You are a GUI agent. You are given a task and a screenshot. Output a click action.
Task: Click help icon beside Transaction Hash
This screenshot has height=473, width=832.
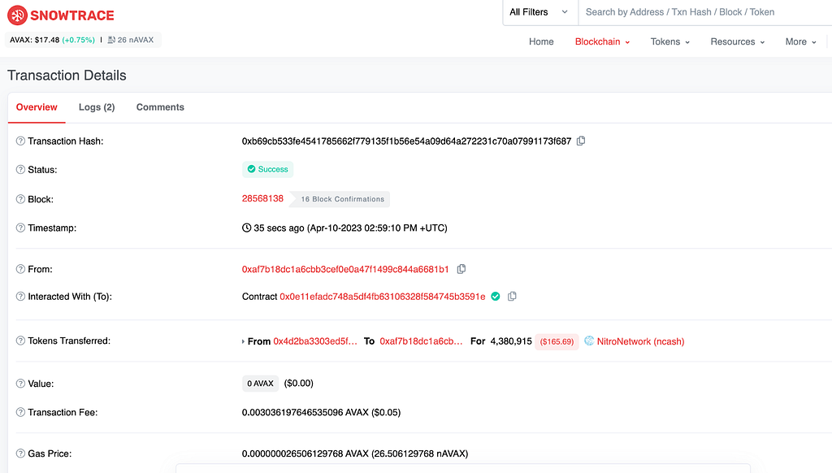coord(20,141)
